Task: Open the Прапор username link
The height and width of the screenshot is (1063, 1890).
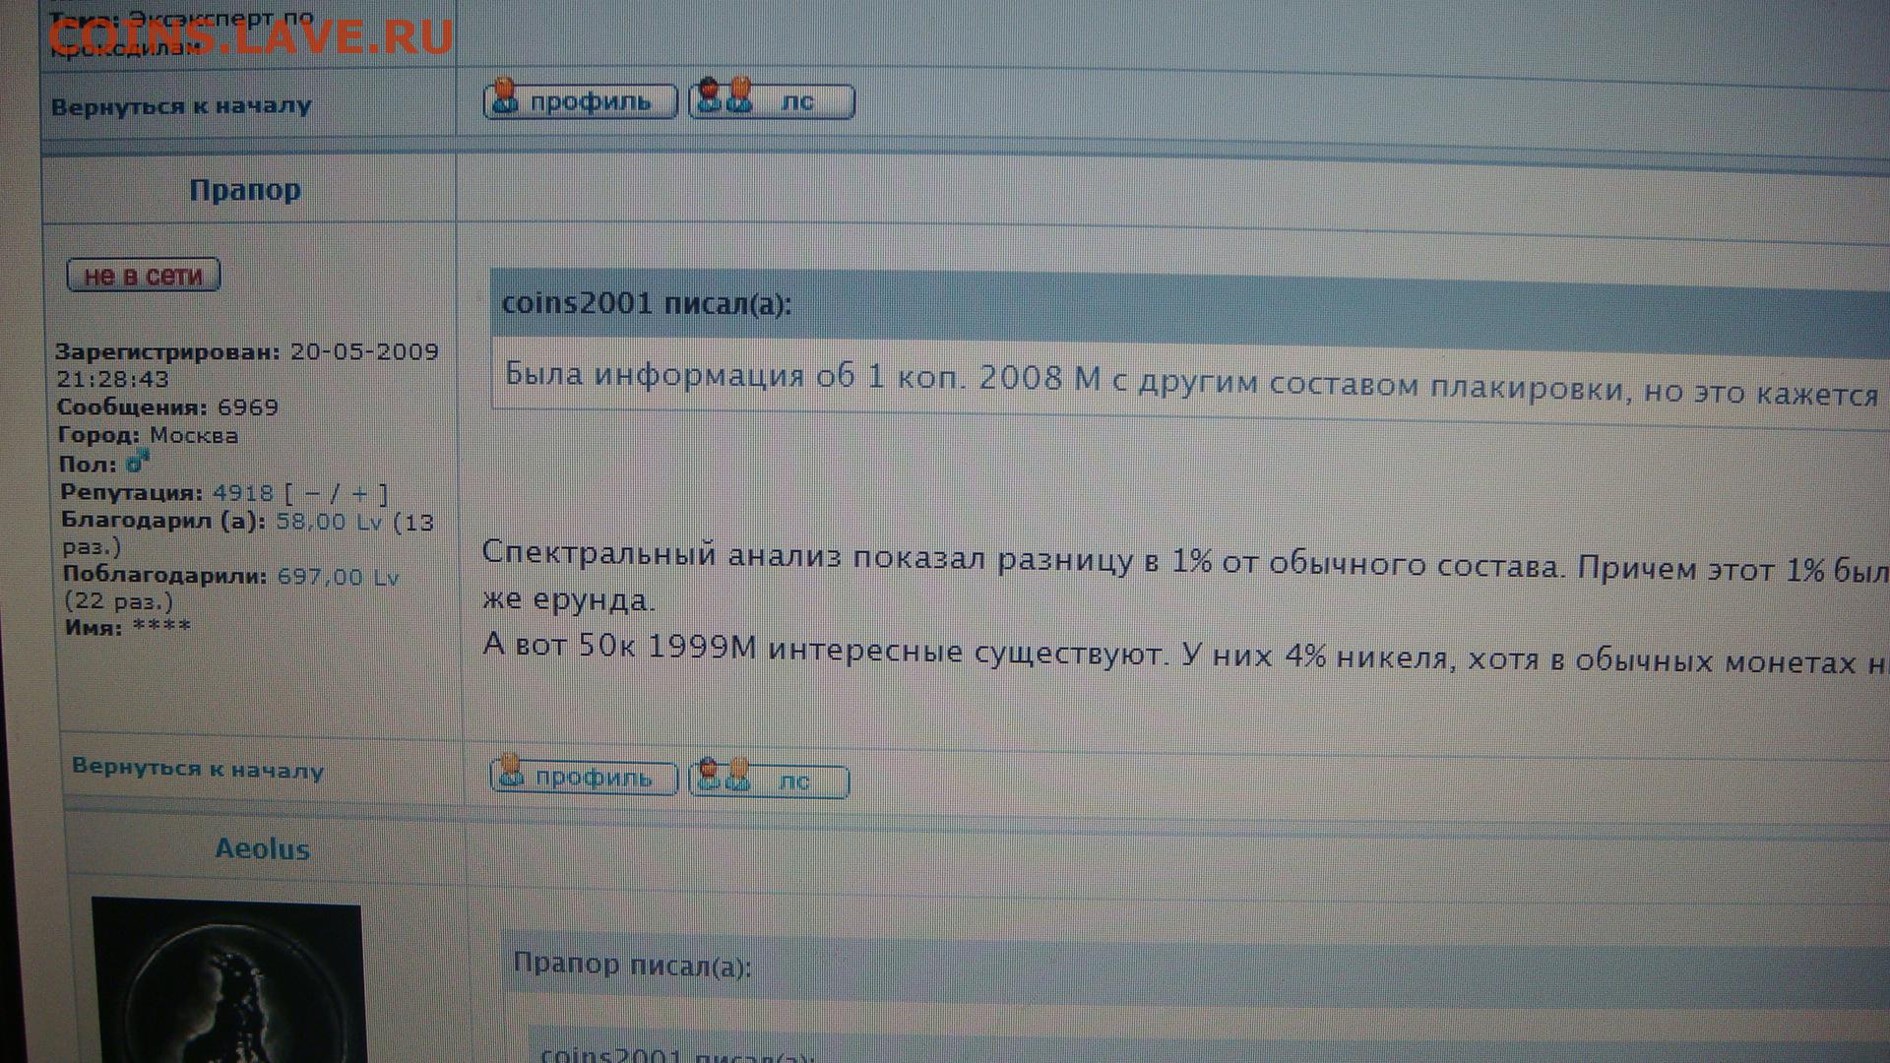Action: pos(245,189)
